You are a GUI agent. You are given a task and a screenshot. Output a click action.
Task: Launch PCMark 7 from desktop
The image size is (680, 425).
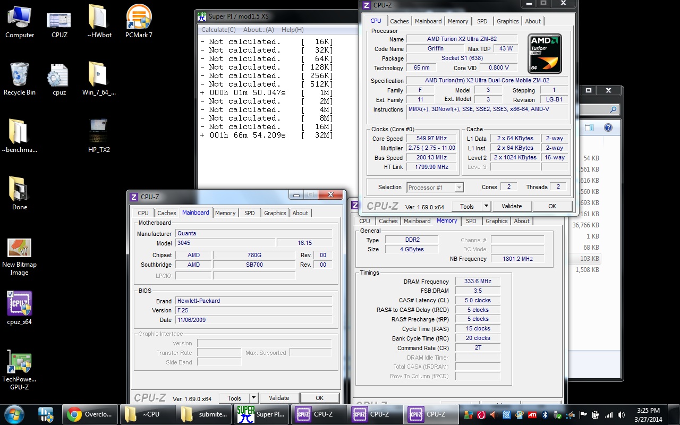coord(139,22)
